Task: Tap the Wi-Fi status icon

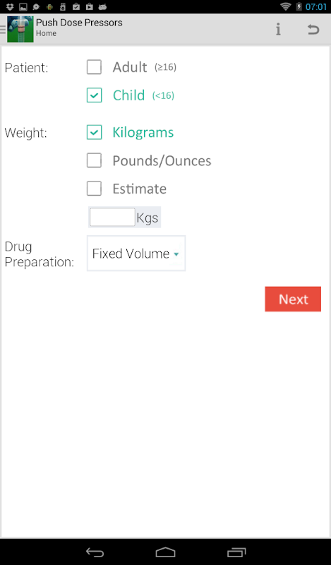Action: [286, 6]
